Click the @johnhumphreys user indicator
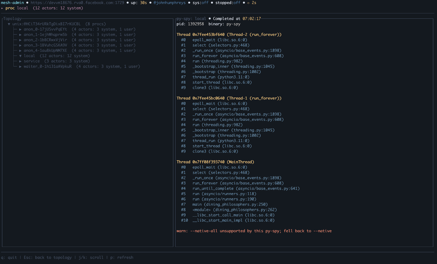 point(169,3)
